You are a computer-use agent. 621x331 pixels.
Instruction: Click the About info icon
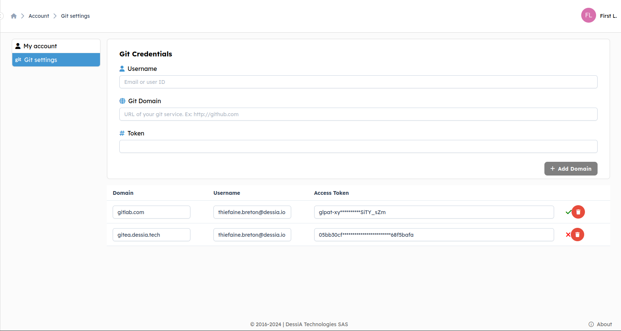pos(591,324)
